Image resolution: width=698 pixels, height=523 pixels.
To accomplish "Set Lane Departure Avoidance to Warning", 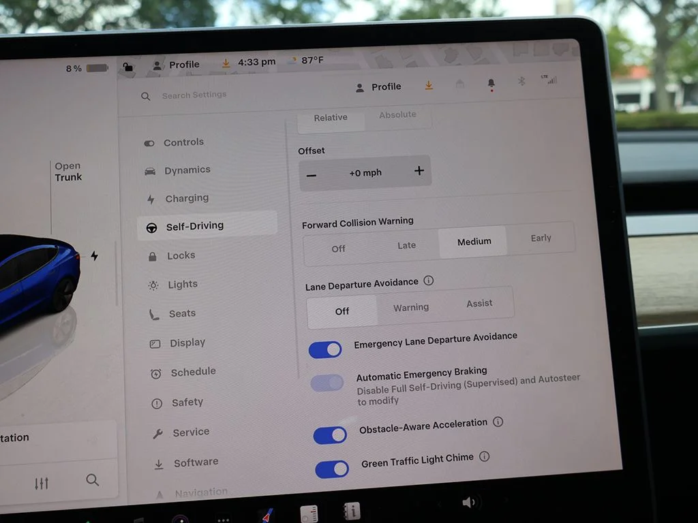I will click(411, 308).
